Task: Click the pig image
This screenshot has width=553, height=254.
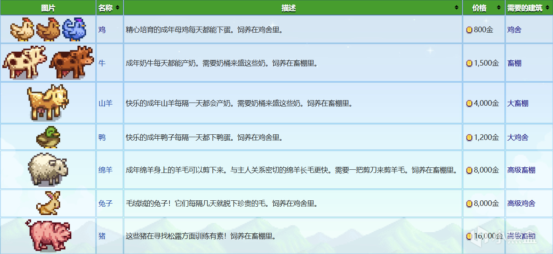Action: click(x=48, y=235)
